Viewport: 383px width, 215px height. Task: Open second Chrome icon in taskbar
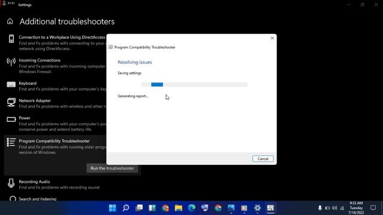point(218,208)
